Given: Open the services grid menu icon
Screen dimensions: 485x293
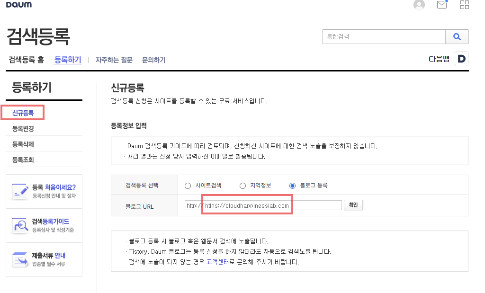Looking at the screenshot, I should [465, 5].
